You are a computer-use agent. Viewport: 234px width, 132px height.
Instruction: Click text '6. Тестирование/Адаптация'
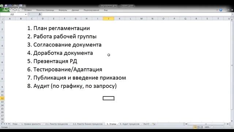point(65,69)
